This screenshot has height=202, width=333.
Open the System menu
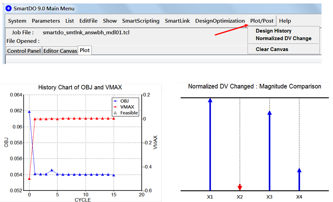click(17, 21)
